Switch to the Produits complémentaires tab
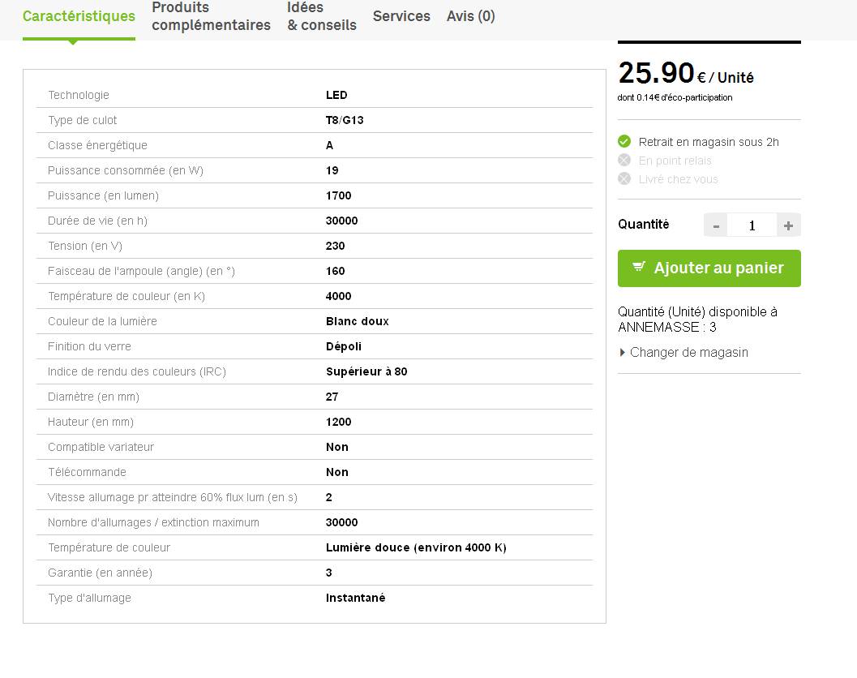The width and height of the screenshot is (857, 678). click(x=211, y=16)
